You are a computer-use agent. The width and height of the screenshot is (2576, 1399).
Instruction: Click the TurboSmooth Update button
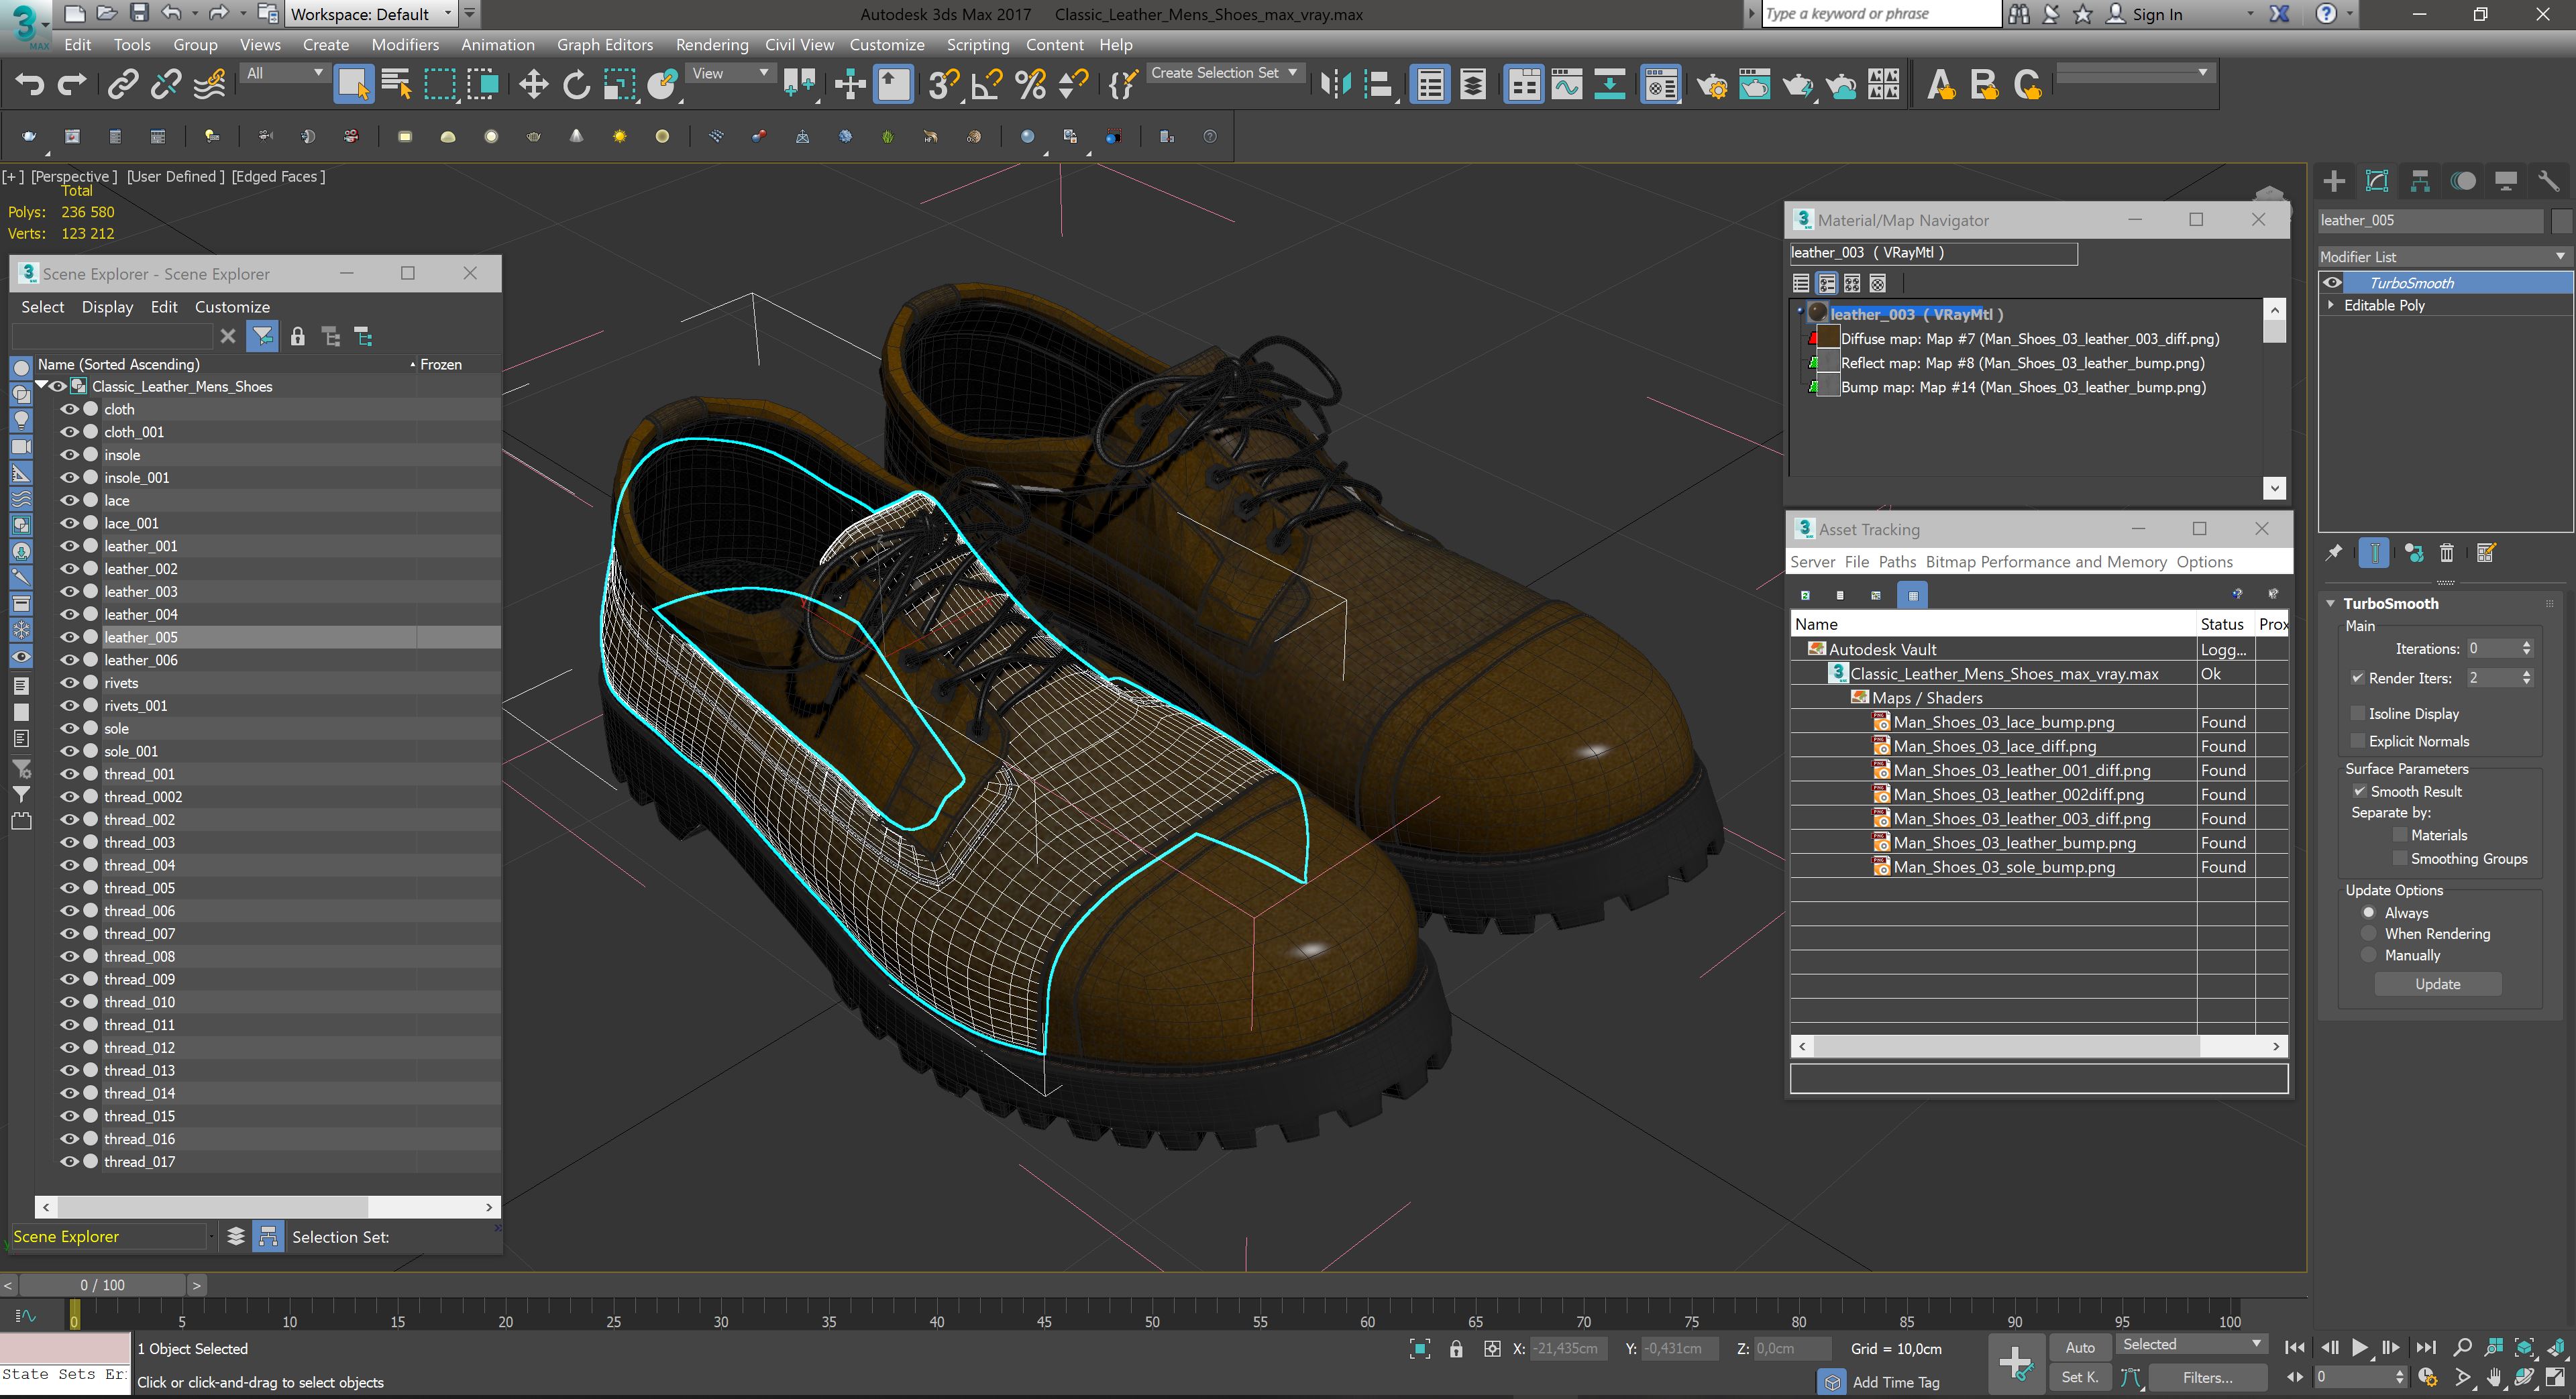point(2438,984)
